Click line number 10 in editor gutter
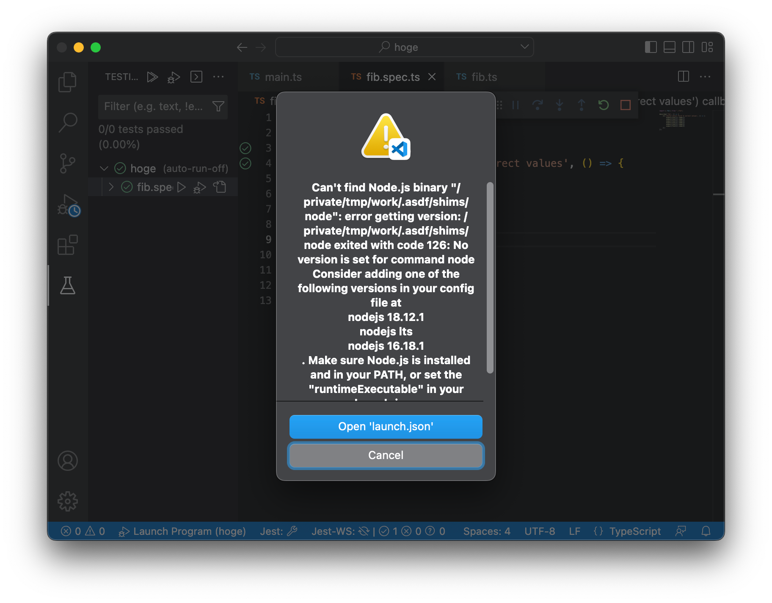This screenshot has height=603, width=772. coord(265,255)
